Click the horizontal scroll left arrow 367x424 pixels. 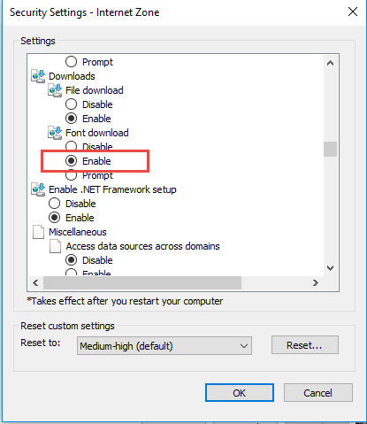[x=35, y=283]
